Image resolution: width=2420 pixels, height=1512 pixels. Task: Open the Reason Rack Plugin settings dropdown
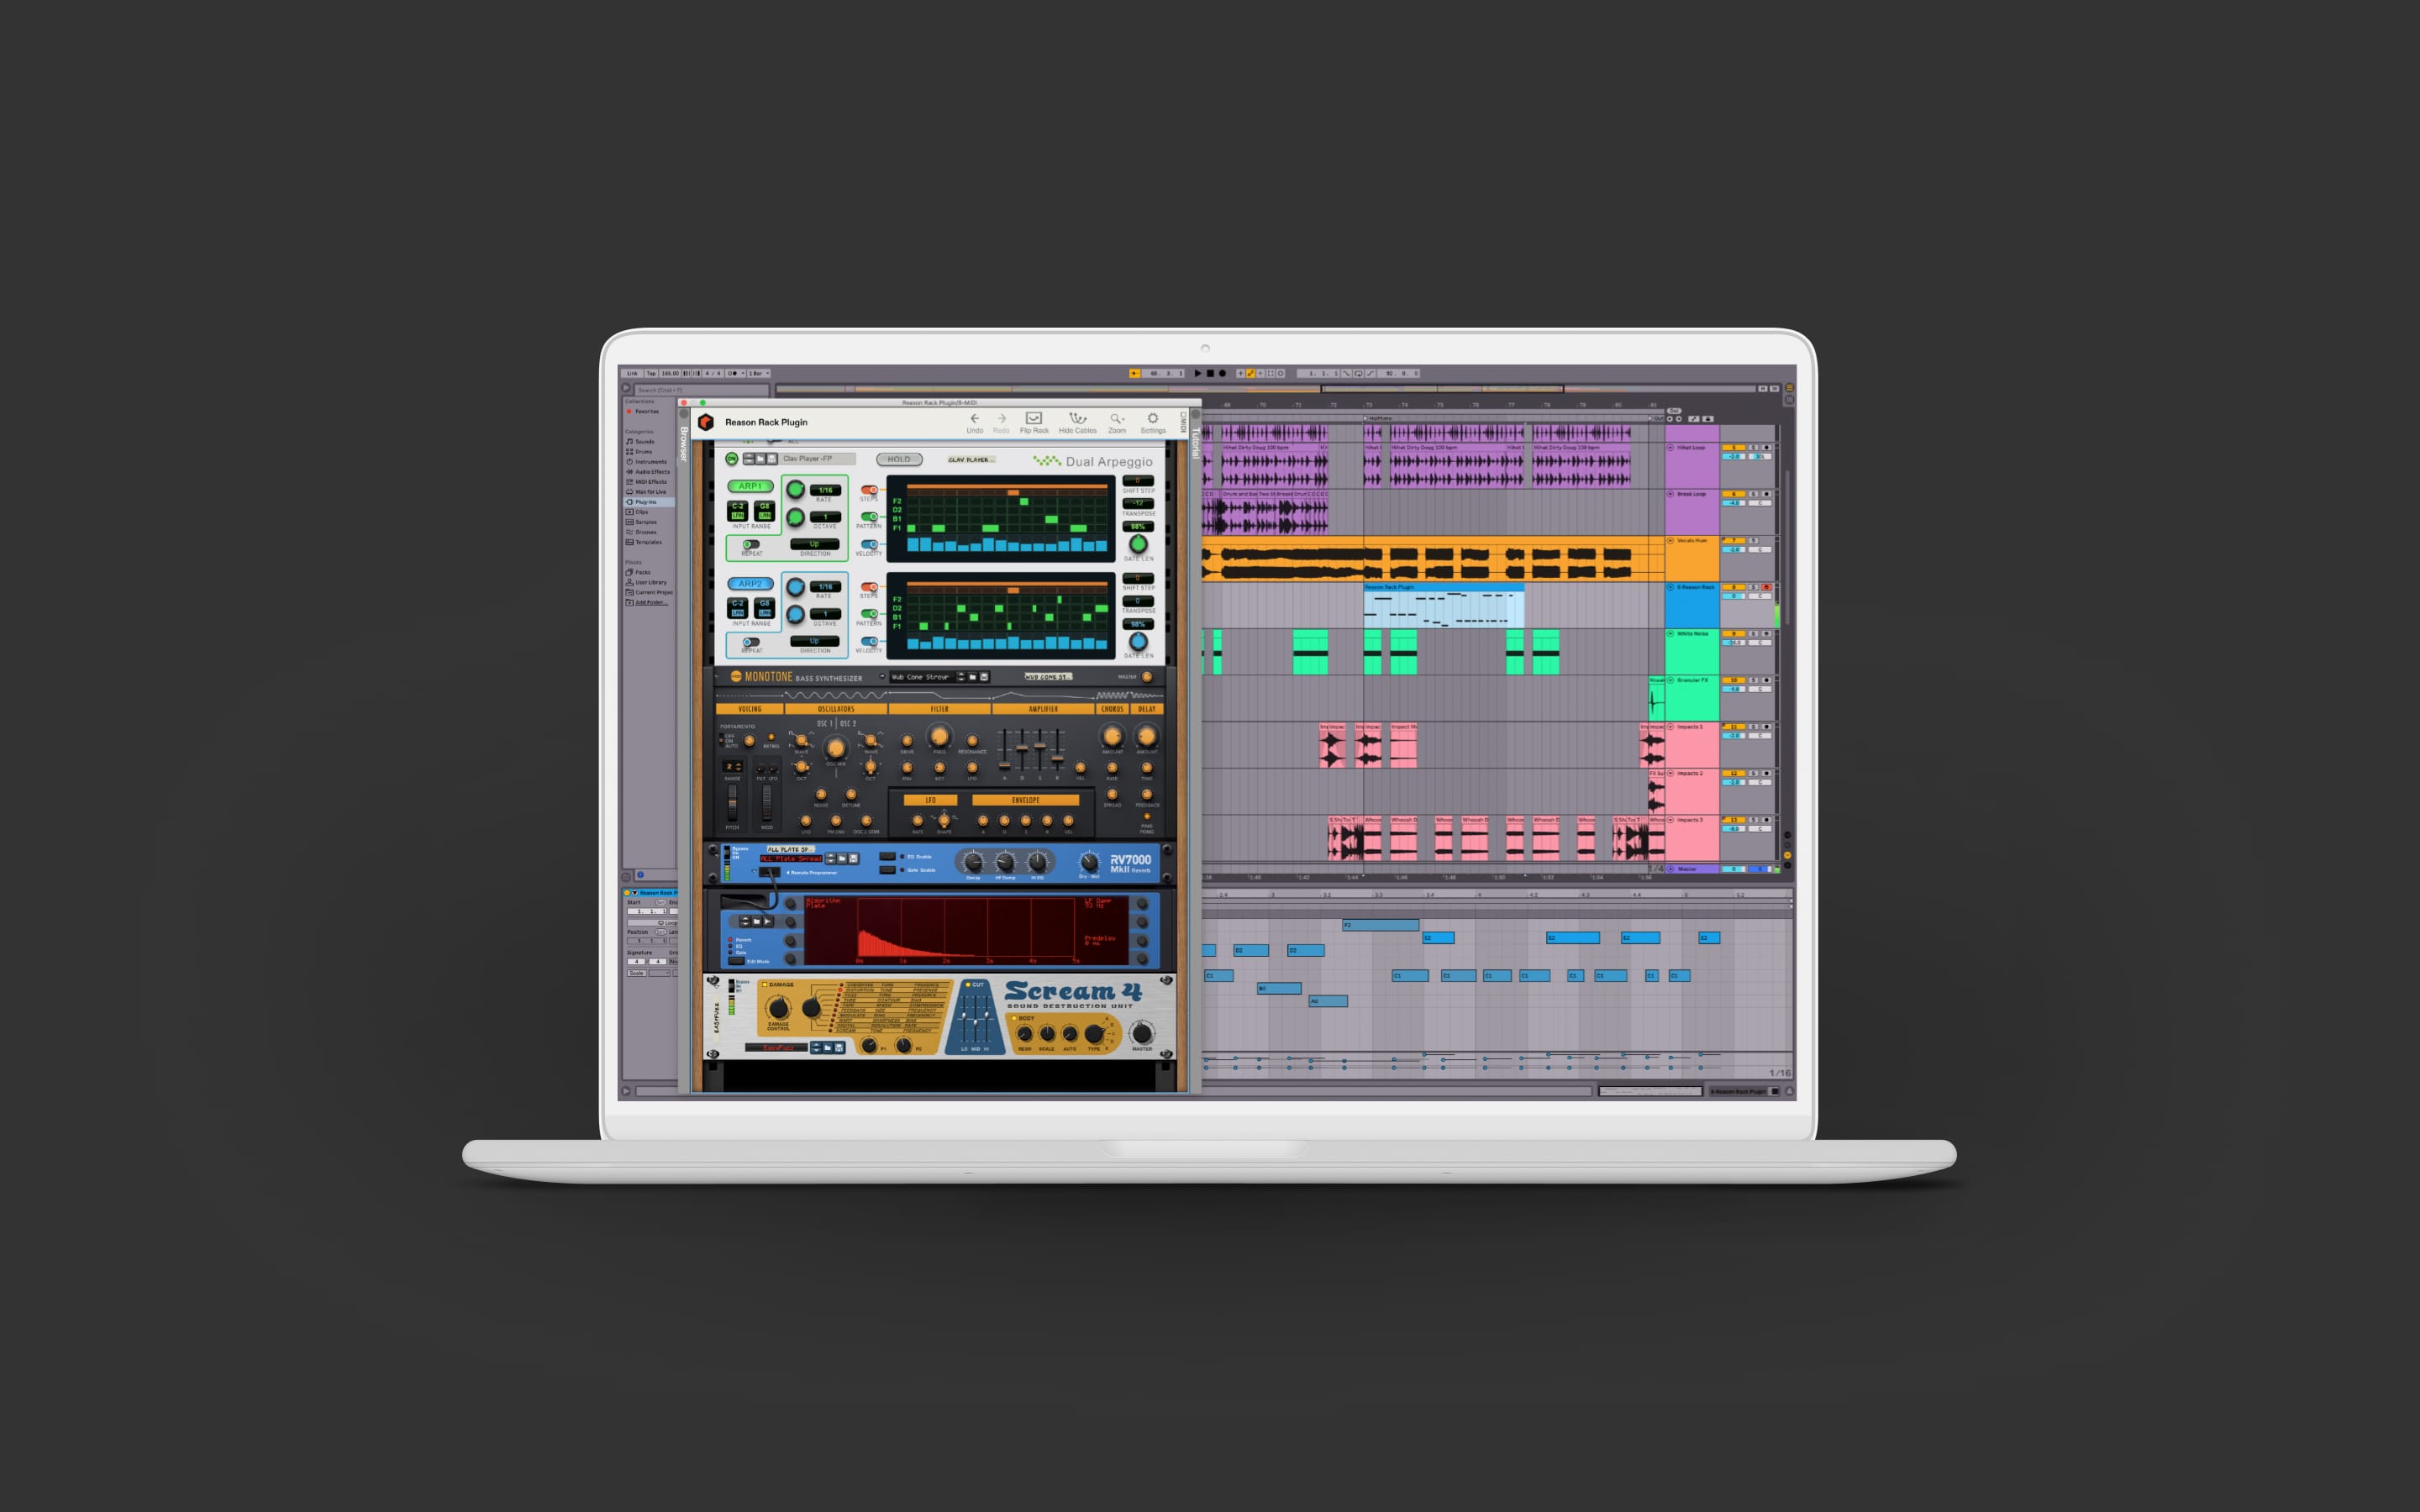[1149, 425]
